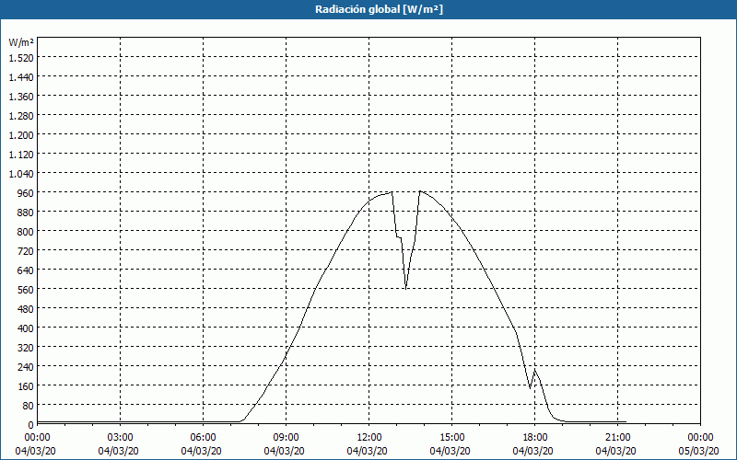
Task: Select the 1.520 y-axis value label
Action: (21, 58)
